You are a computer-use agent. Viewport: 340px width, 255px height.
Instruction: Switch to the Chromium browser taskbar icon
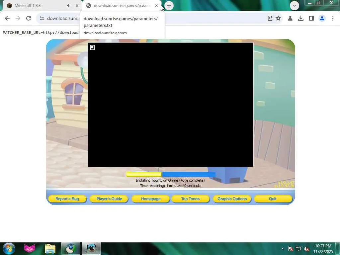71,248
